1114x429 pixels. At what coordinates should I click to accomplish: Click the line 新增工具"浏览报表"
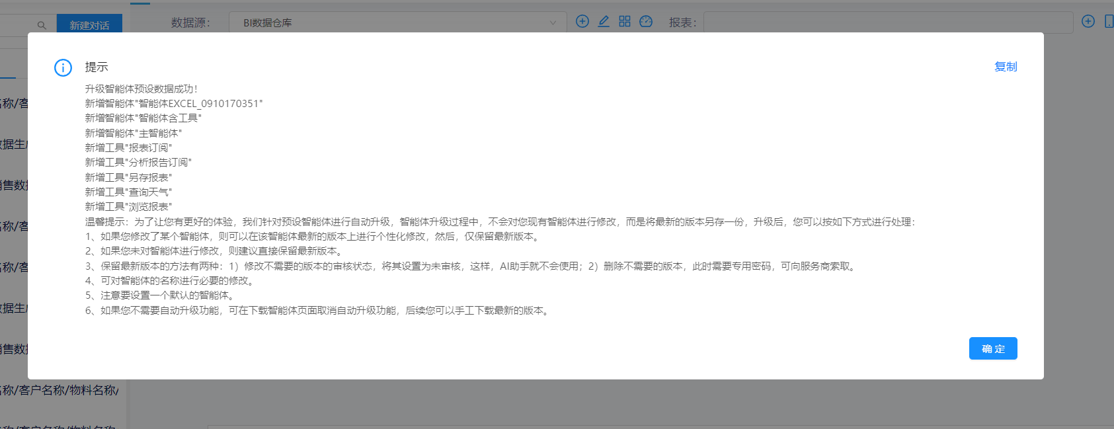(x=128, y=206)
